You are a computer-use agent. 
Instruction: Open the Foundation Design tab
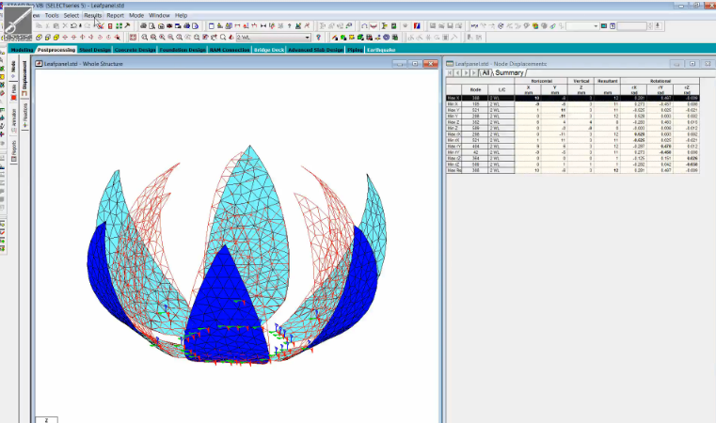click(x=183, y=50)
